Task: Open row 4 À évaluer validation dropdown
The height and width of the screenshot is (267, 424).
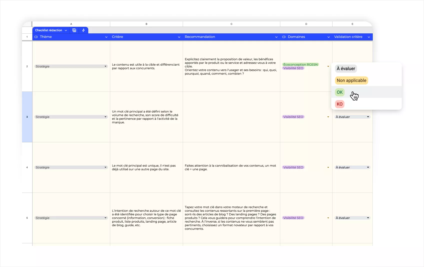Action: 368,168
